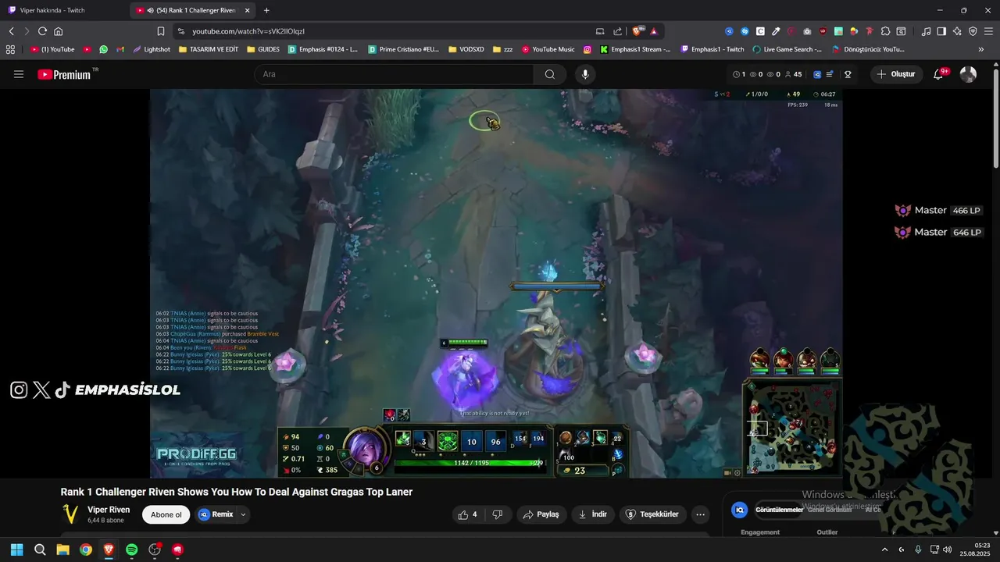Screen dimensions: 1000x562
Task: Go back with the browser back arrow
Action: point(11,31)
